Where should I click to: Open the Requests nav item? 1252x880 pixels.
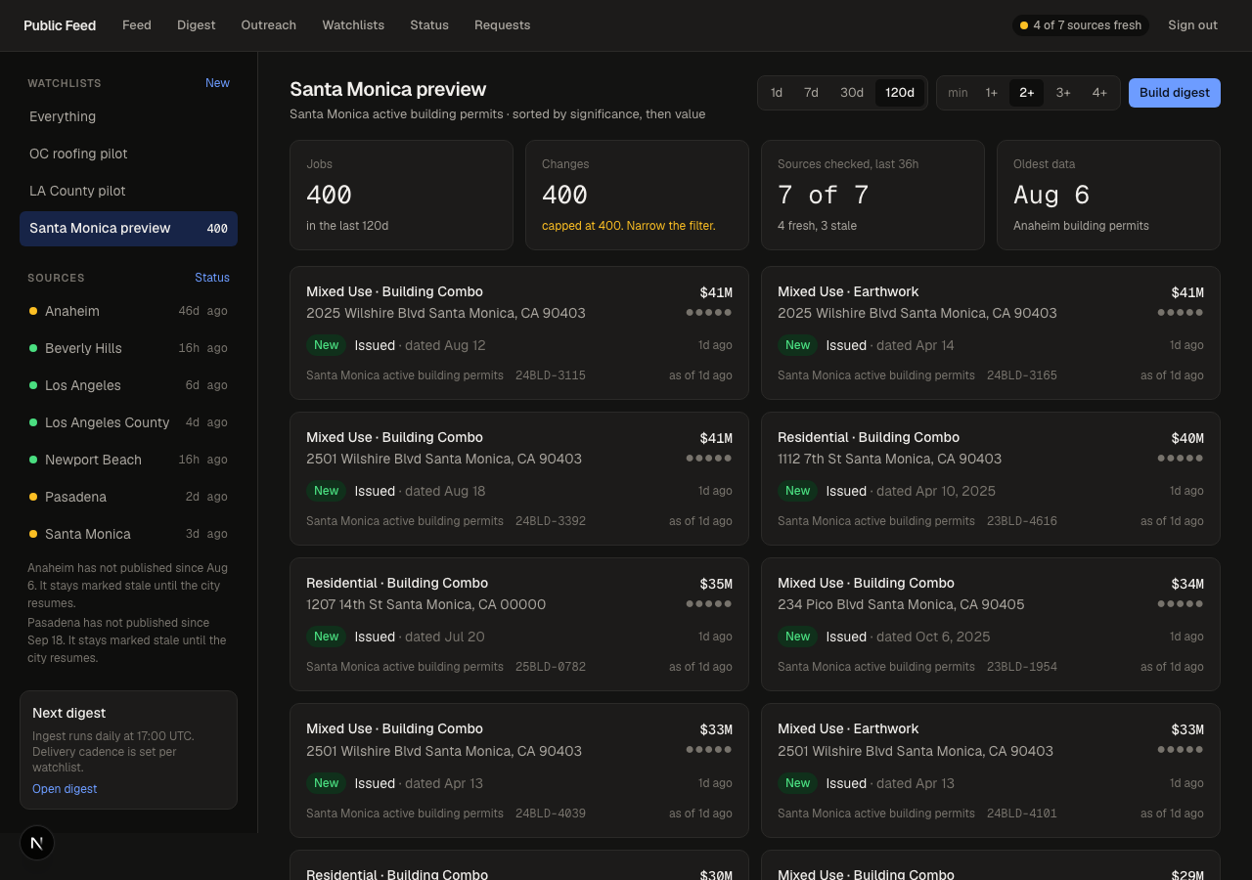503,25
